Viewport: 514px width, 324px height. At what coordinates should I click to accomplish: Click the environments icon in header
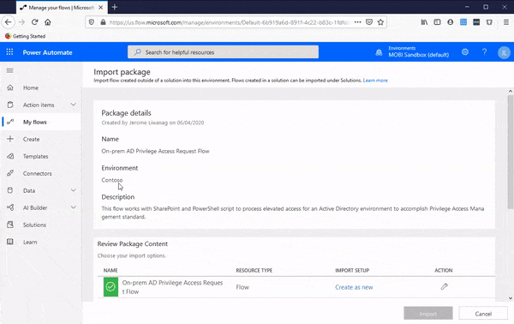pyautogui.click(x=379, y=52)
